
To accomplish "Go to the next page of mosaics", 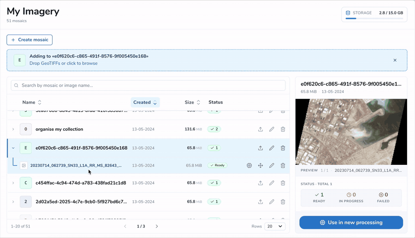I will click(x=157, y=226).
